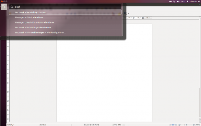Select 'Netzwerk > Verbindungen bearbeiten' HUD result

click(65, 28)
